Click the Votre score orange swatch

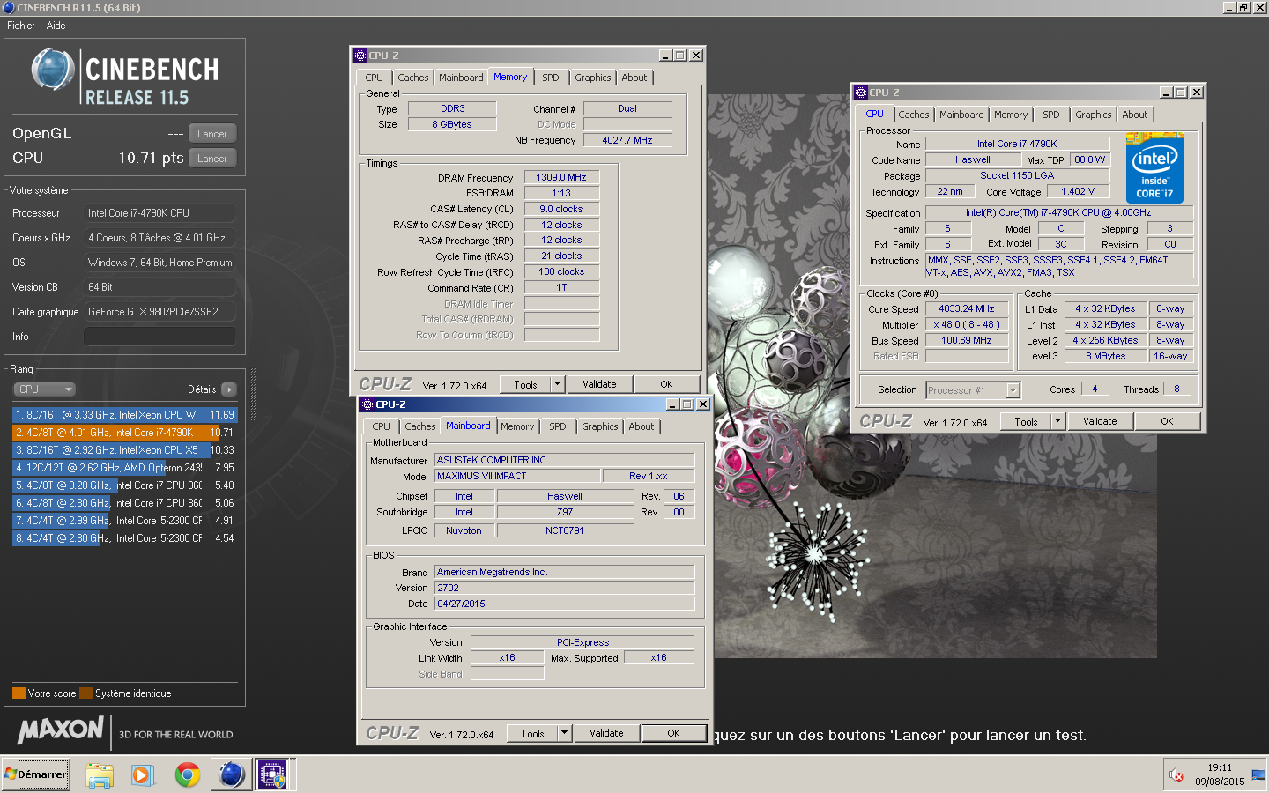click(x=19, y=693)
